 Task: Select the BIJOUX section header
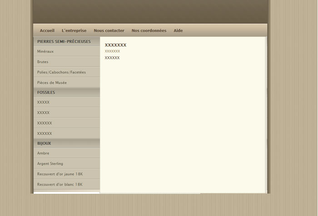[67, 143]
